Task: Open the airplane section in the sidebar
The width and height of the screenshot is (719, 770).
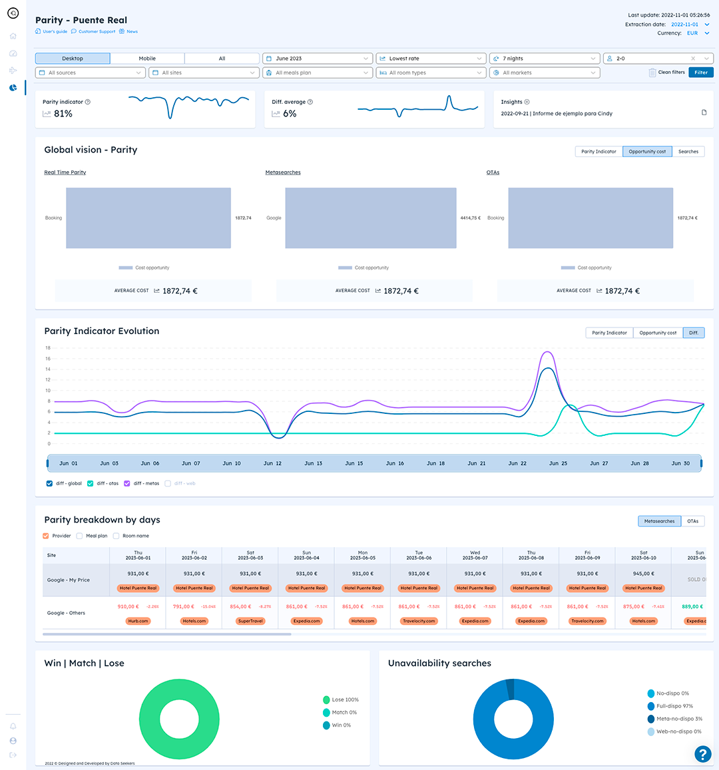Action: [13, 71]
